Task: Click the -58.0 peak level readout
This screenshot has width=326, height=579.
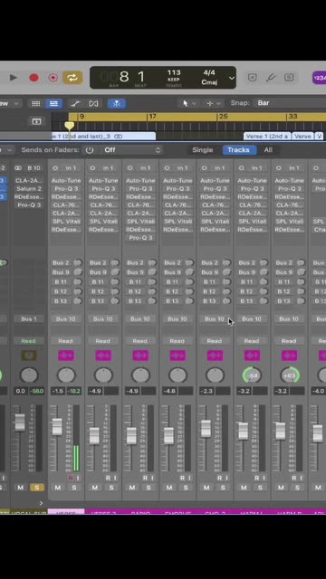Action: click(37, 391)
